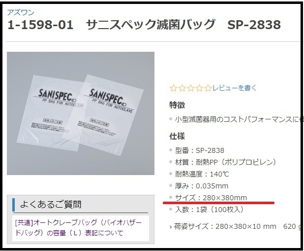Open the レビューを書く review link
The image size is (304, 251).
[x=235, y=88]
